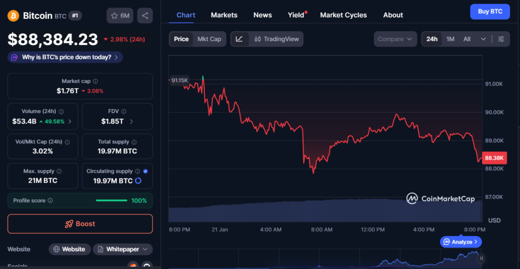Select the 1M time range
This screenshot has width=520, height=269.
tap(450, 39)
